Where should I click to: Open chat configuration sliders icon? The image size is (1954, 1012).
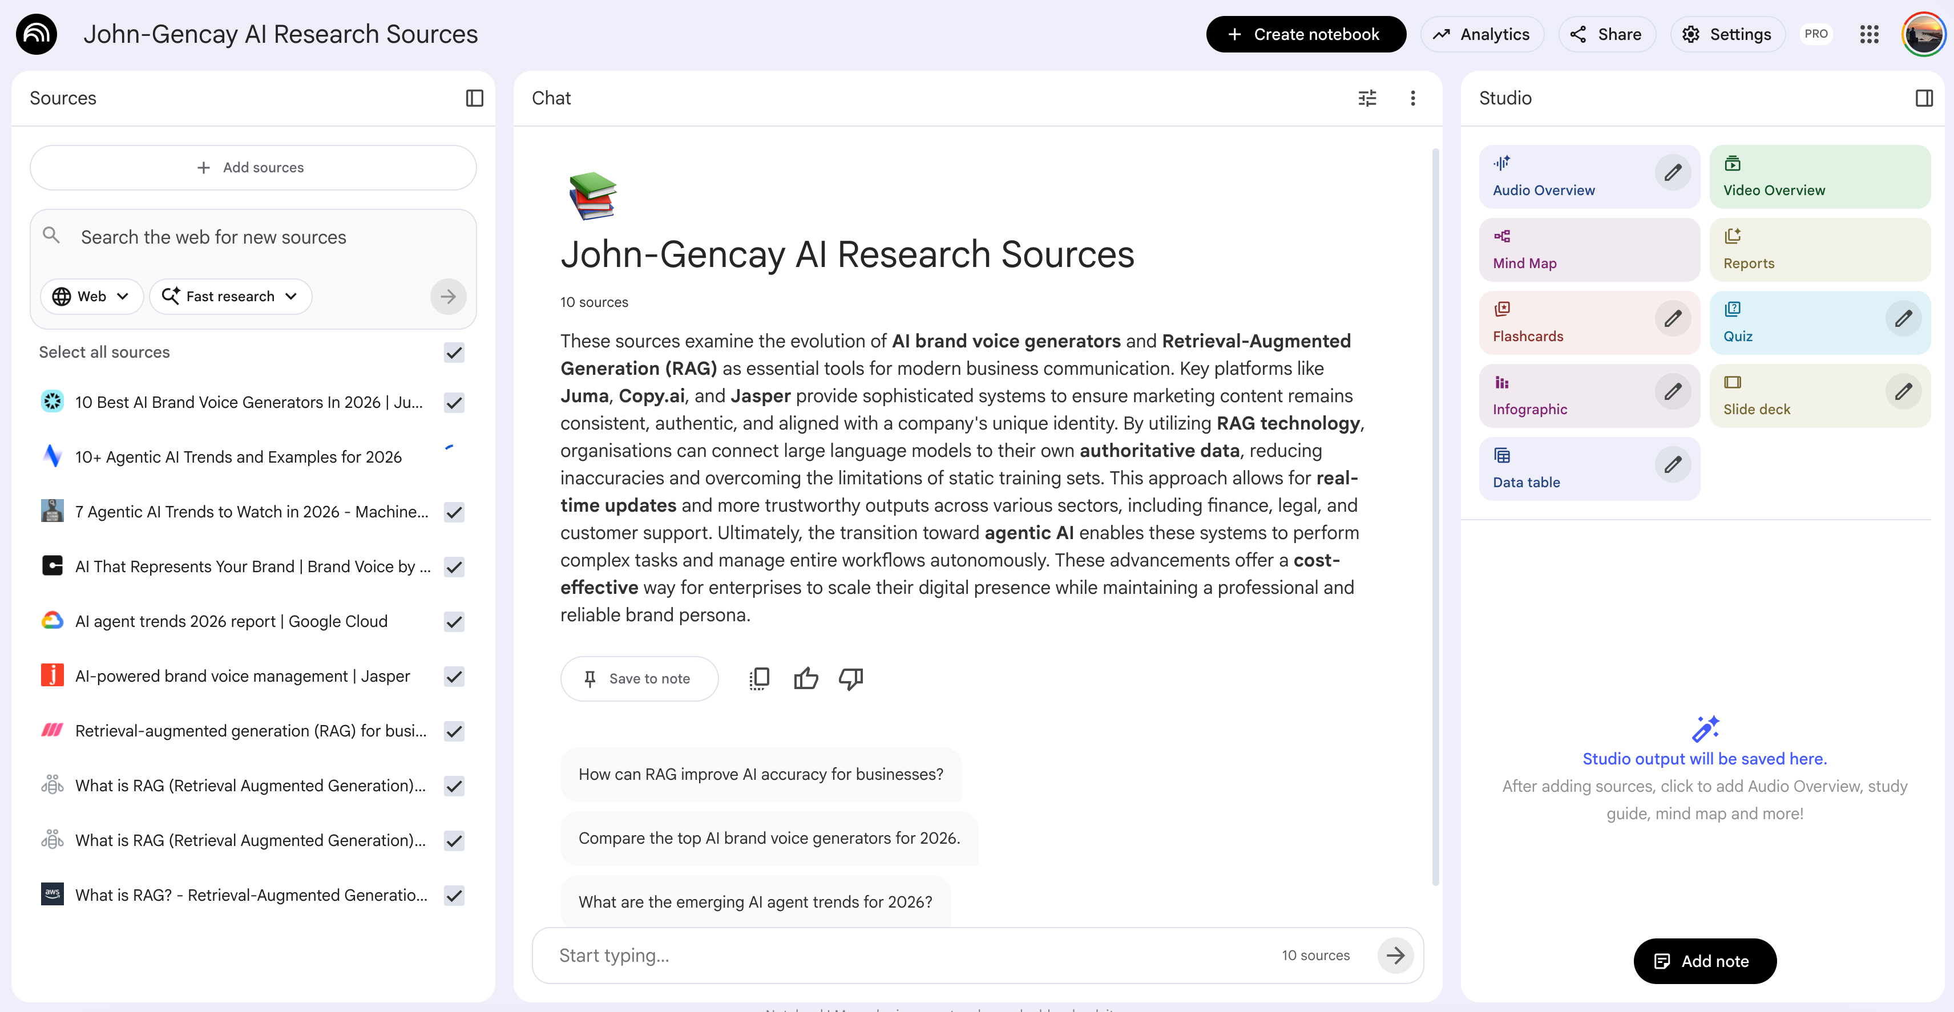click(x=1367, y=98)
